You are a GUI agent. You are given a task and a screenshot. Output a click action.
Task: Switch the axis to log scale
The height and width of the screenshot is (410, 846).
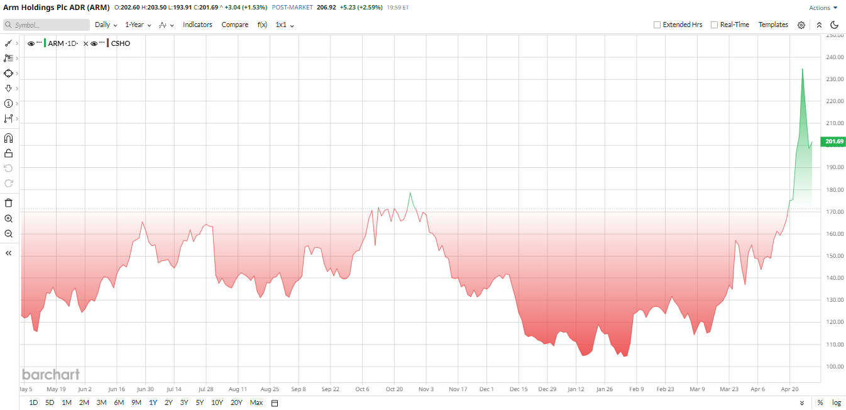837,402
